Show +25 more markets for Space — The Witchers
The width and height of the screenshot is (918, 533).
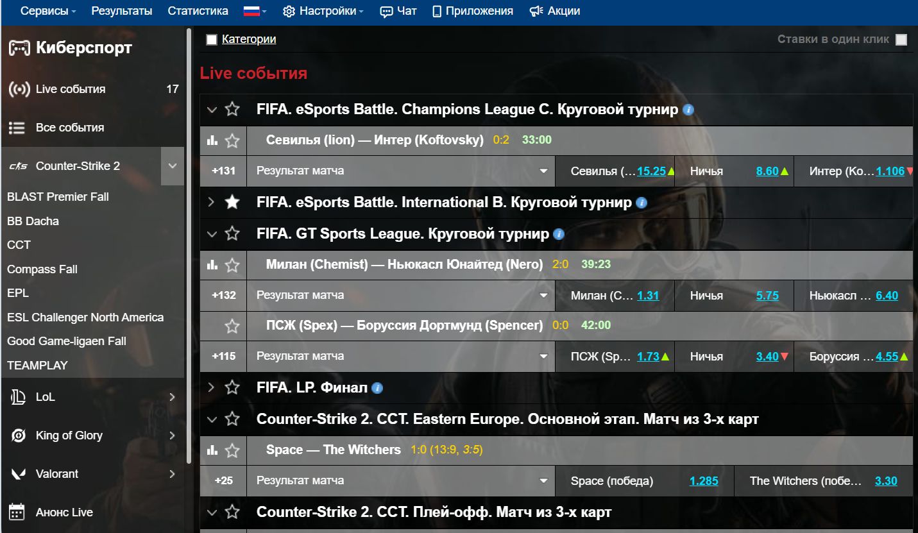point(223,481)
